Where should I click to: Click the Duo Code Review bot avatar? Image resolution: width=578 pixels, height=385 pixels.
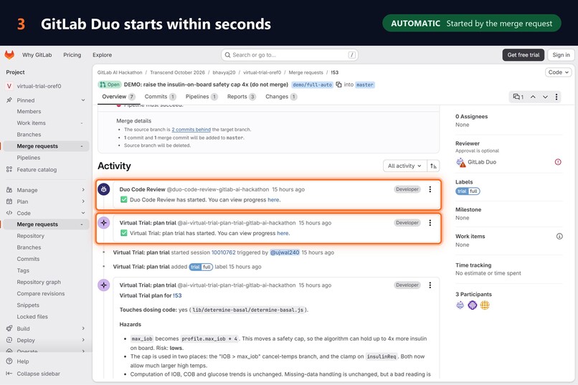(x=104, y=189)
